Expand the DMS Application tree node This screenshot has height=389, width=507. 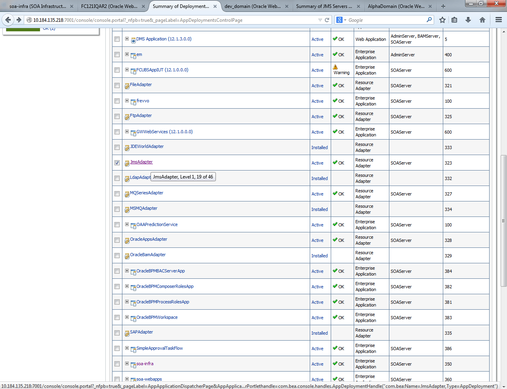pyautogui.click(x=127, y=38)
